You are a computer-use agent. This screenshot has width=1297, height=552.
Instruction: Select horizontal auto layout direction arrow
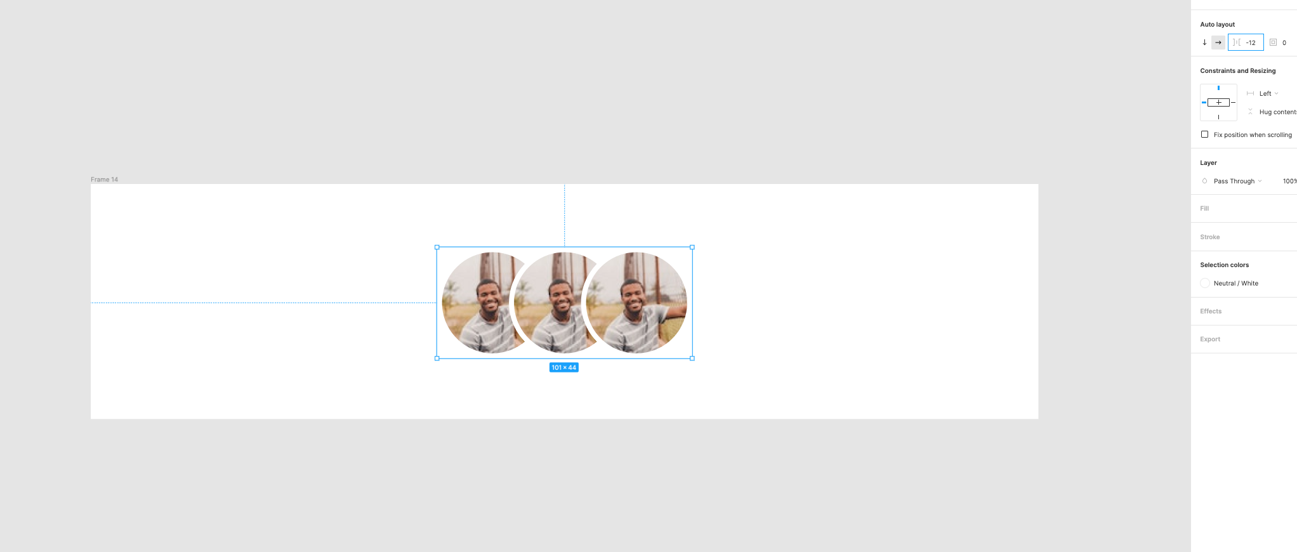pyautogui.click(x=1218, y=43)
